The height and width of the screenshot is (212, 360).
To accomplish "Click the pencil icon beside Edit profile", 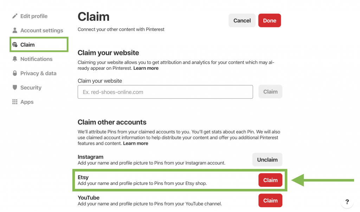I will 15,16.
